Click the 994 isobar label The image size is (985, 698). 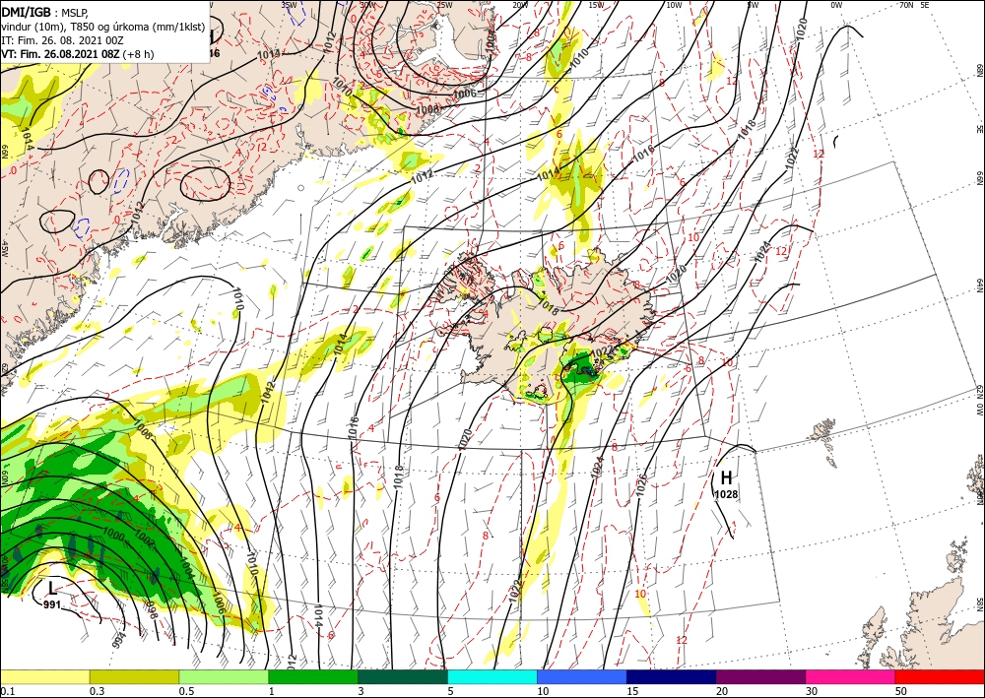(119, 642)
